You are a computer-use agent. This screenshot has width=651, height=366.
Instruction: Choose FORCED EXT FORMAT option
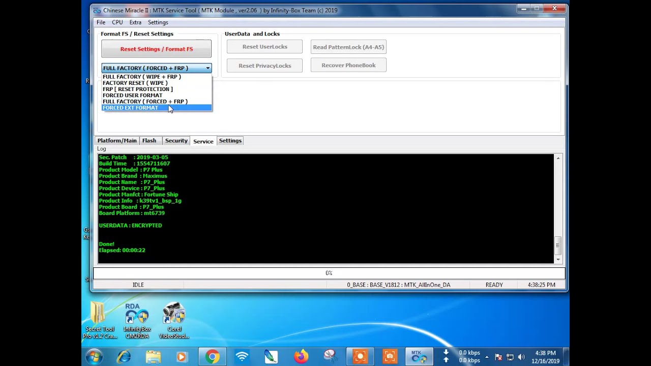(x=157, y=108)
